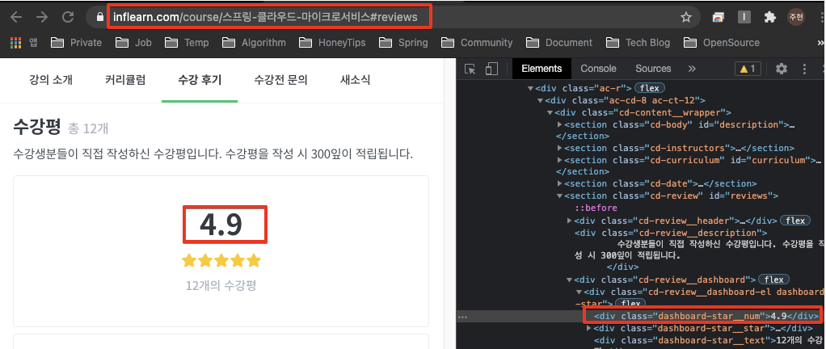Expand the dashboard-star__star div node

pyautogui.click(x=589, y=329)
